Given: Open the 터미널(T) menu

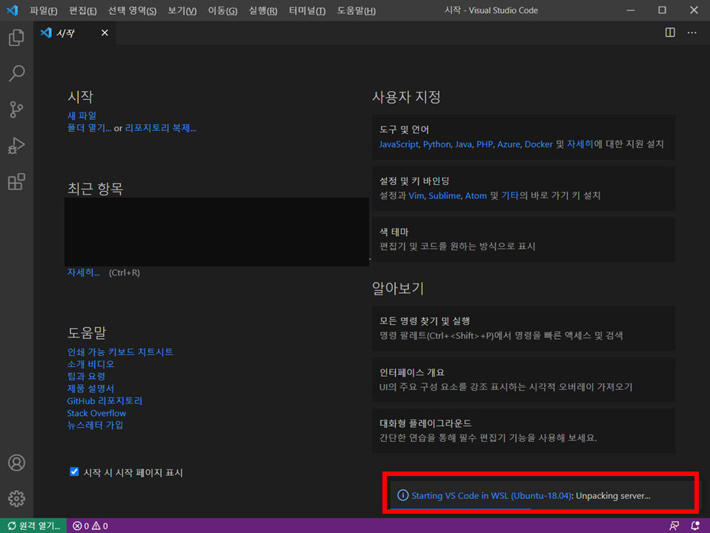Looking at the screenshot, I should click(x=307, y=10).
